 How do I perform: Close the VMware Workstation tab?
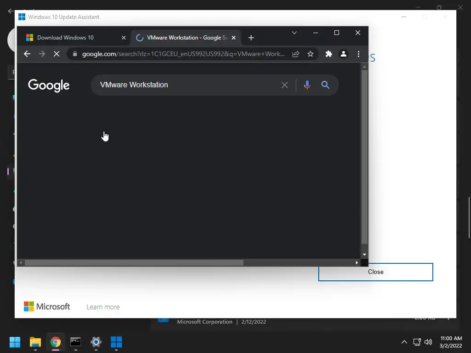(234, 38)
